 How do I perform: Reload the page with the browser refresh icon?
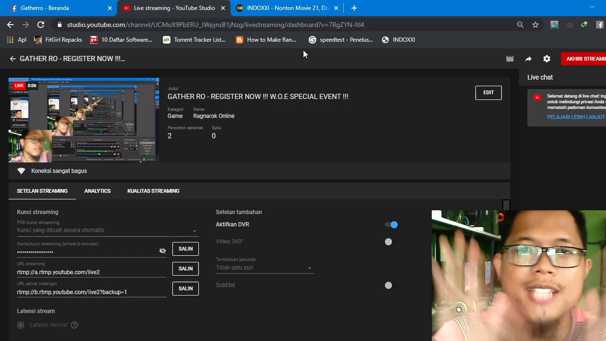coord(41,25)
